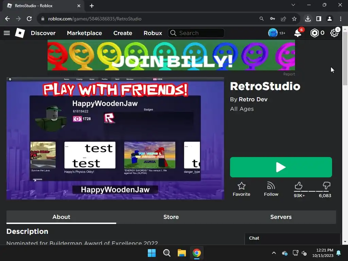The height and width of the screenshot is (261, 348).
Task: Open the Retro Dev creator link
Action: tap(253, 99)
